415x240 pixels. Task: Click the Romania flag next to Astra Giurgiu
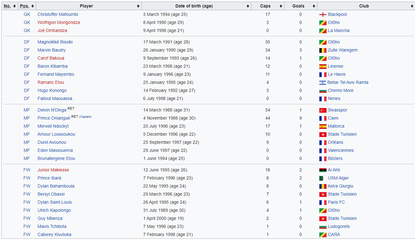pos(323,186)
